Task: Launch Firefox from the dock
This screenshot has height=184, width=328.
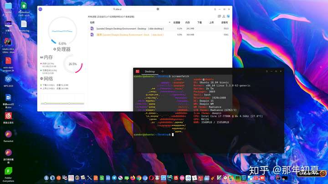Action: (133, 178)
